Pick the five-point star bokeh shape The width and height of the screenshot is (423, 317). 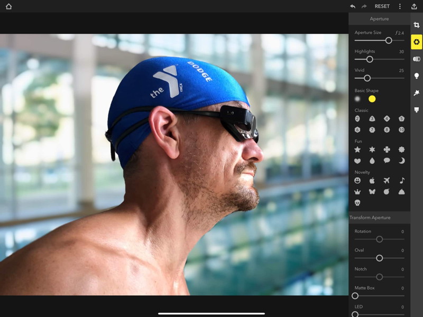point(358,150)
